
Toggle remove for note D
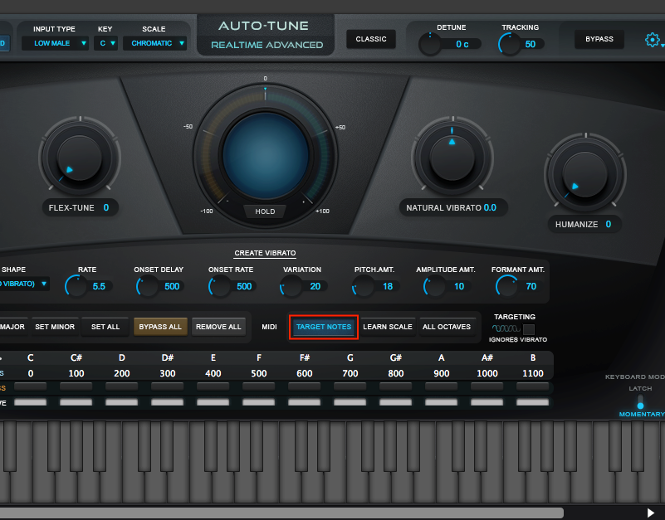tap(122, 402)
